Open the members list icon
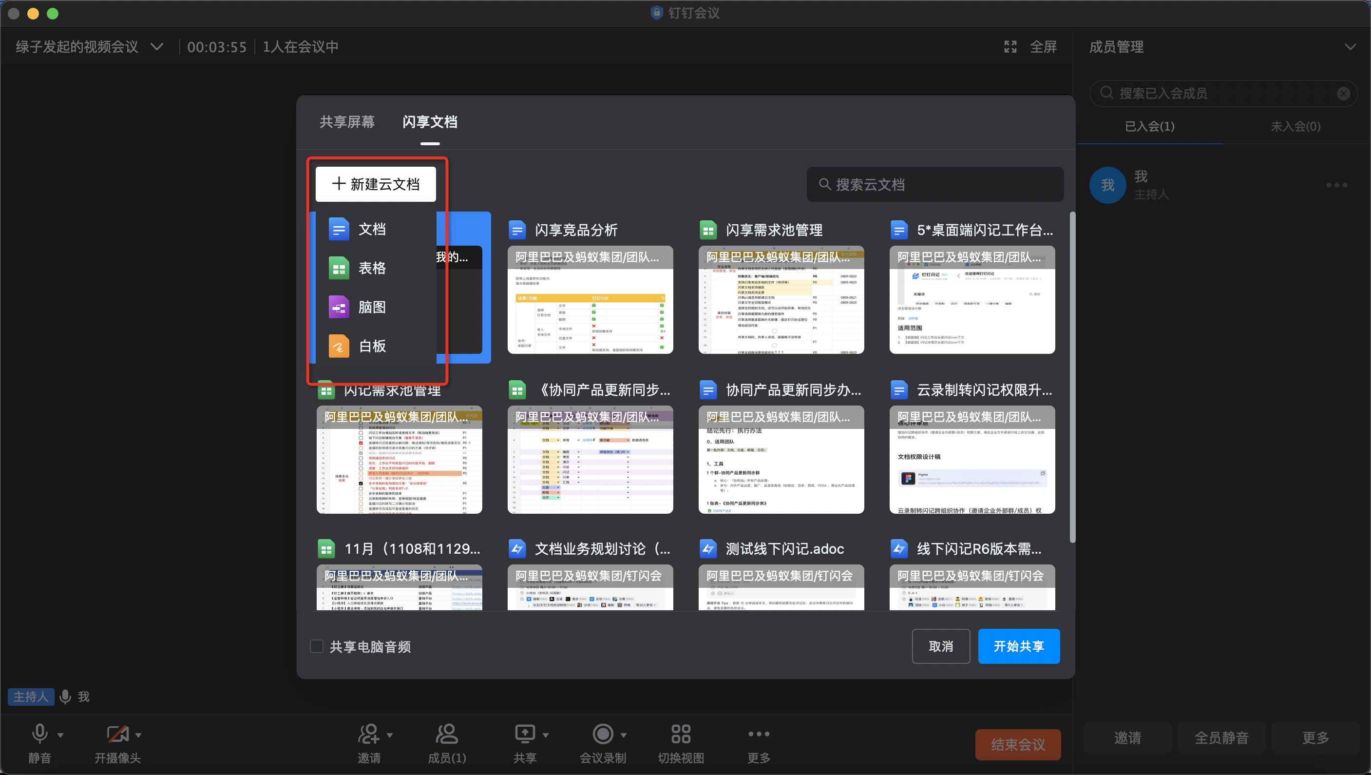This screenshot has height=775, width=1371. [447, 734]
